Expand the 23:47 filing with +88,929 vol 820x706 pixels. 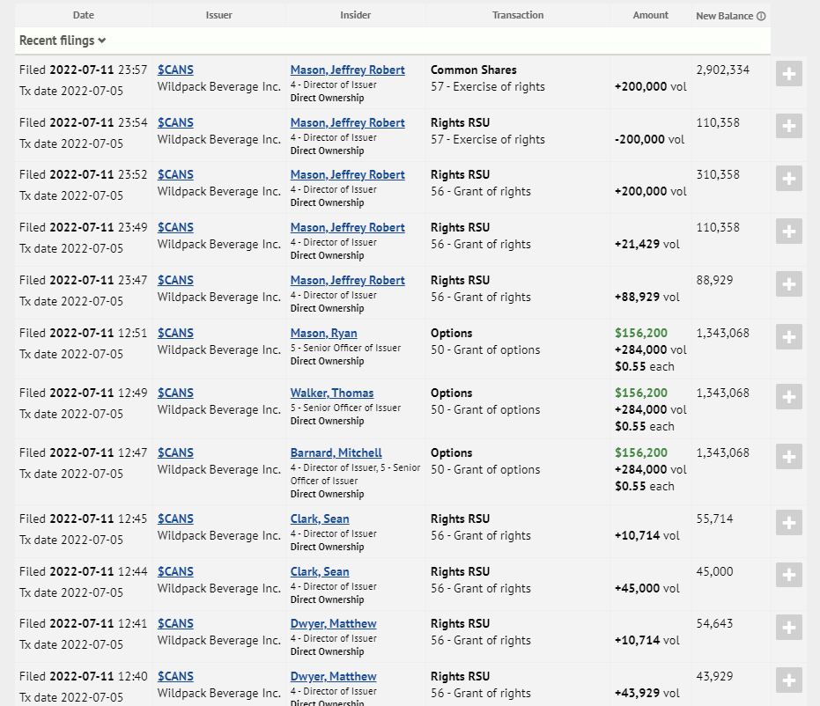click(788, 283)
